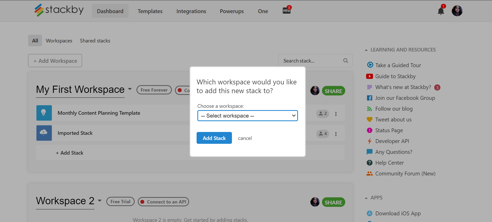The width and height of the screenshot is (492, 222).
Task: Expand the My First Workspace dropdown arrow
Action: 130,89
